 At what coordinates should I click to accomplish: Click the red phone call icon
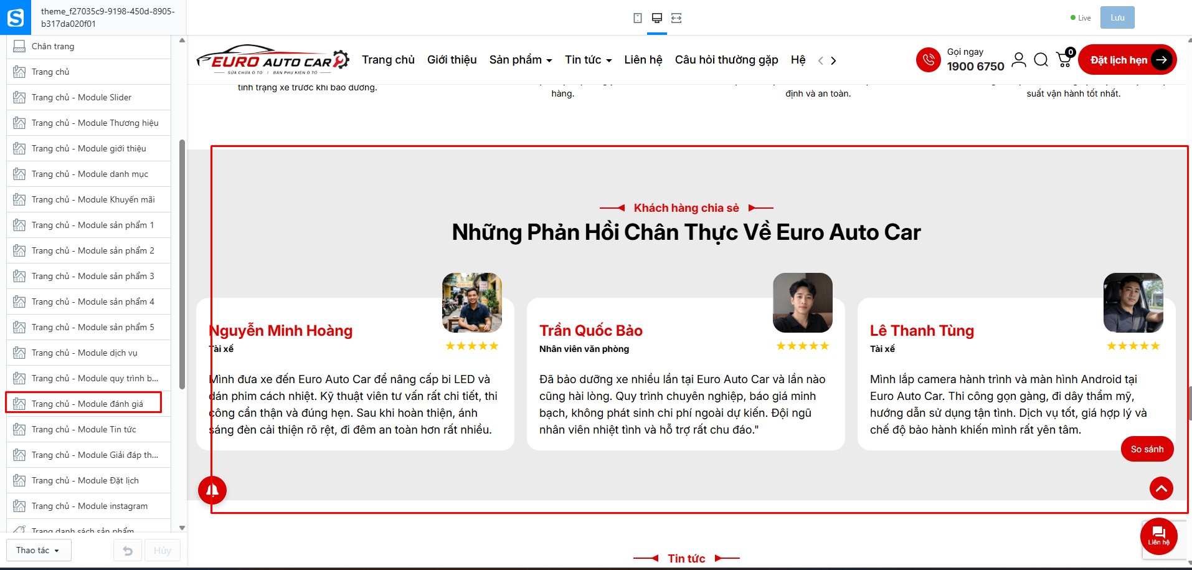click(928, 60)
